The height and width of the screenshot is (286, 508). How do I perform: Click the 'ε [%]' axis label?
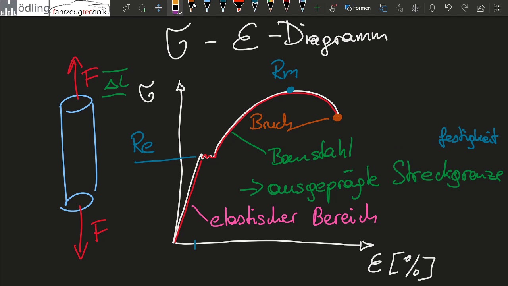402,266
